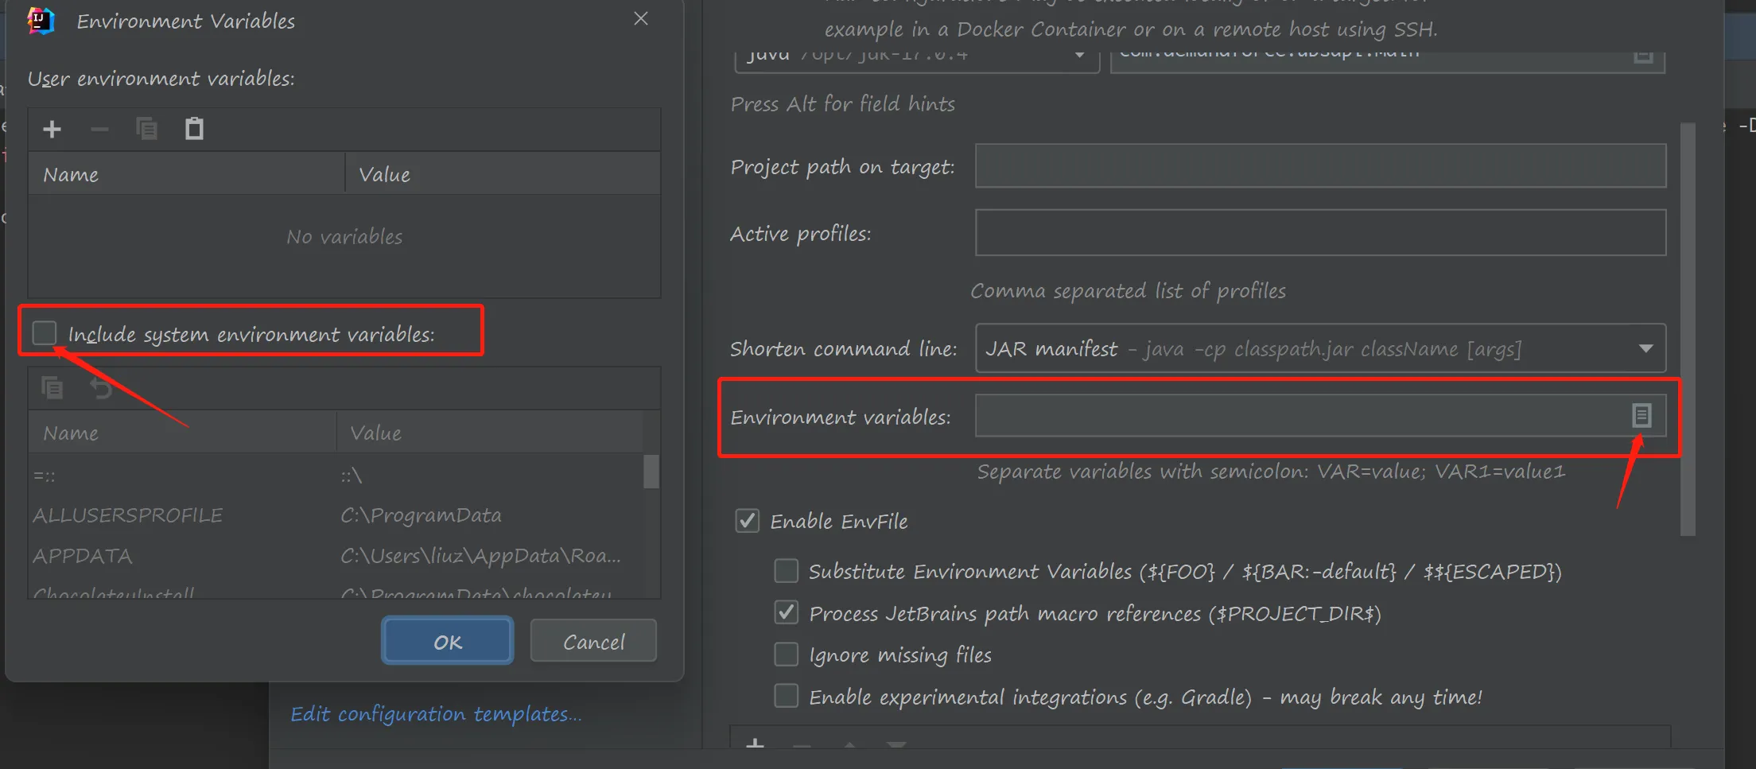This screenshot has width=1756, height=769.
Task: Expand the Shorten command line dropdown
Action: pos(1645,348)
